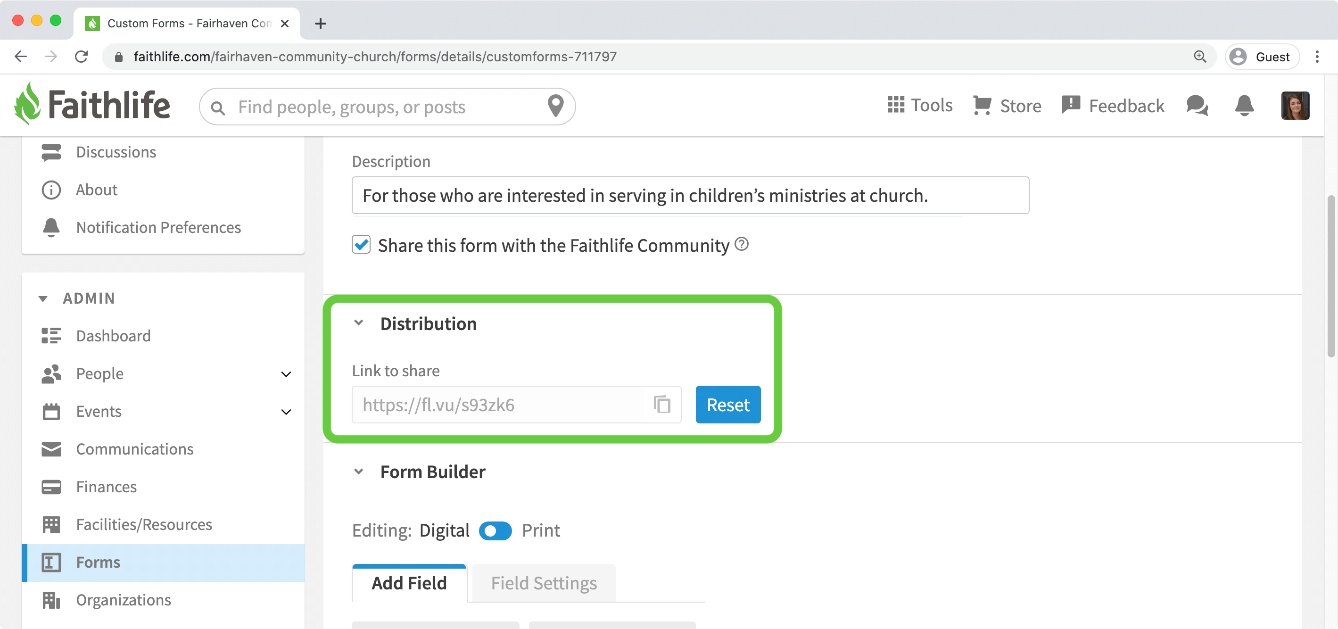Click the Faithlife logo
Viewport: 1338px width, 629px height.
coord(92,104)
